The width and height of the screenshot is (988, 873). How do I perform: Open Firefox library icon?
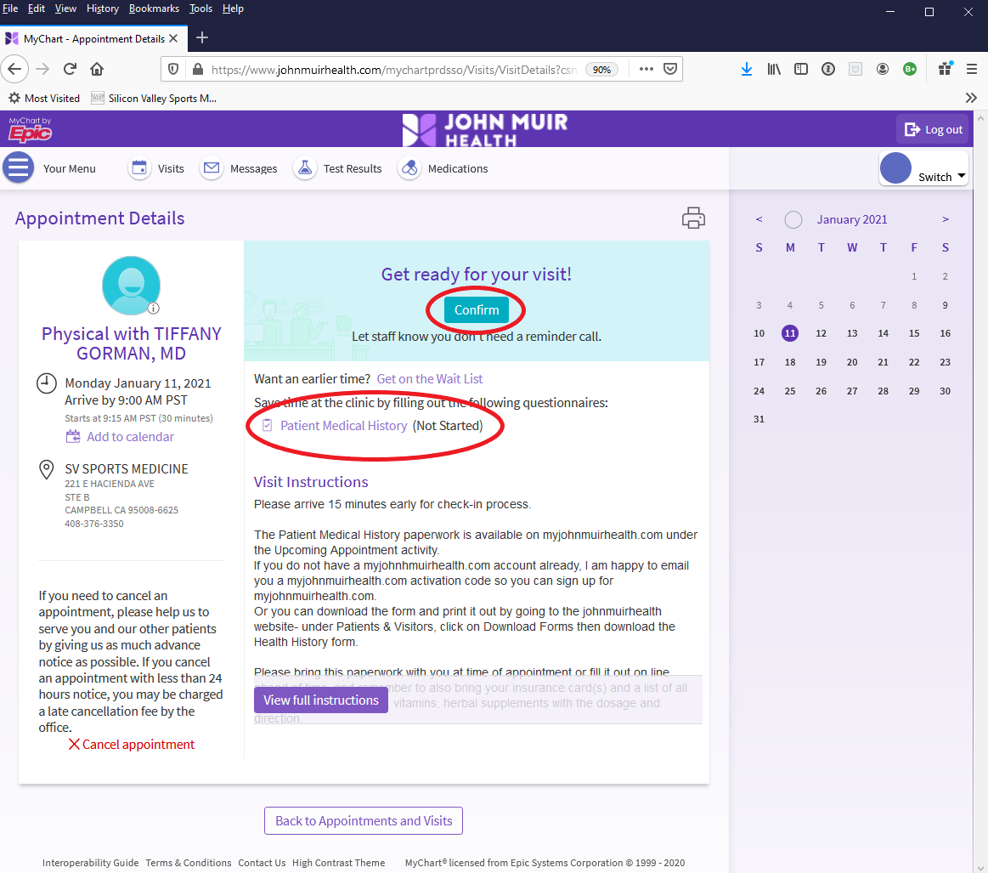[774, 69]
